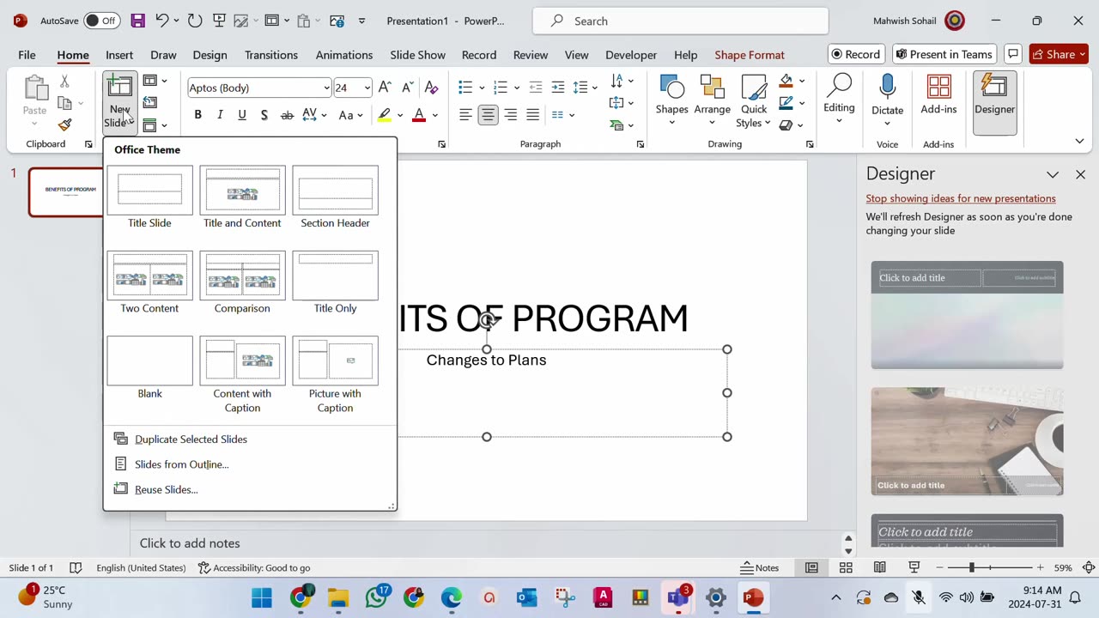Open the Shape Format tab
This screenshot has height=618, width=1099.
point(750,55)
